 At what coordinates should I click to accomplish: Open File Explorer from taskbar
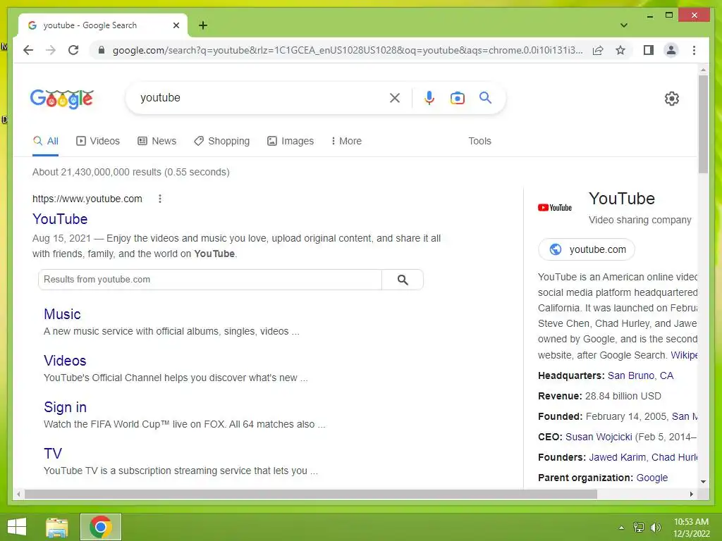(x=56, y=527)
